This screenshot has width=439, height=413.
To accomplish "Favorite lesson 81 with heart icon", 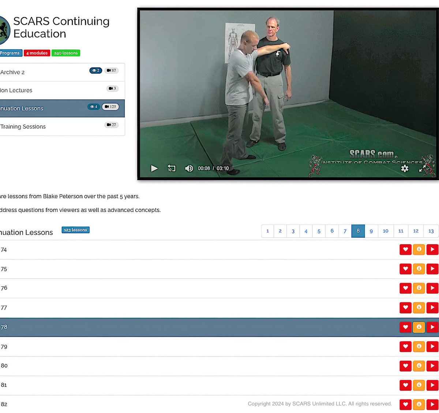I will click(x=405, y=385).
